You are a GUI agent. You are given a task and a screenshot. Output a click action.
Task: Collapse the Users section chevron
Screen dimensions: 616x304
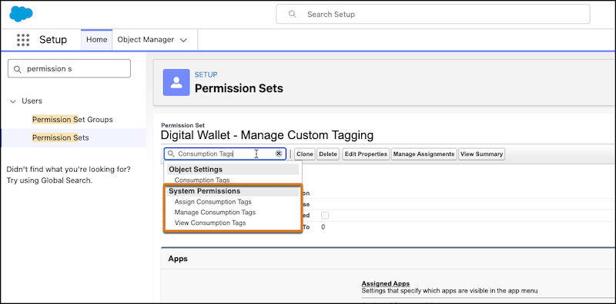[13, 101]
